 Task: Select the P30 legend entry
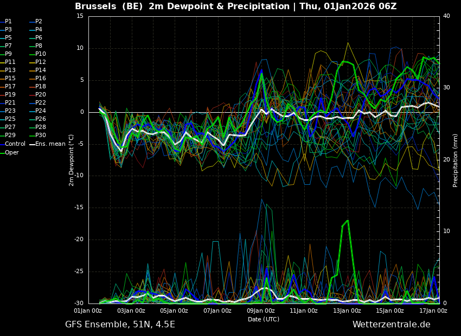pos(38,135)
